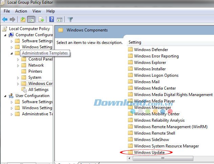This screenshot has width=214, height=164.
Task: Select Windows Components in the tree
Action: tap(40, 84)
